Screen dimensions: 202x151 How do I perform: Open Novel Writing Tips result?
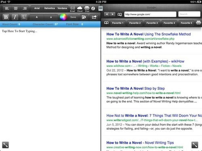click(x=140, y=143)
